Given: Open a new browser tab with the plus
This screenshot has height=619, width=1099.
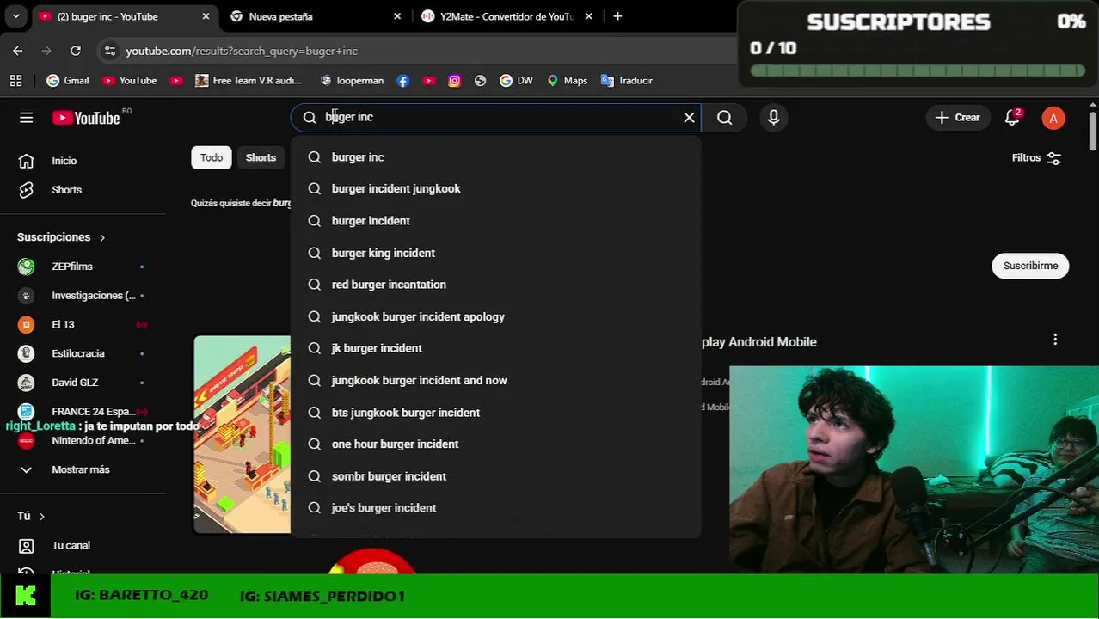Looking at the screenshot, I should (x=617, y=16).
